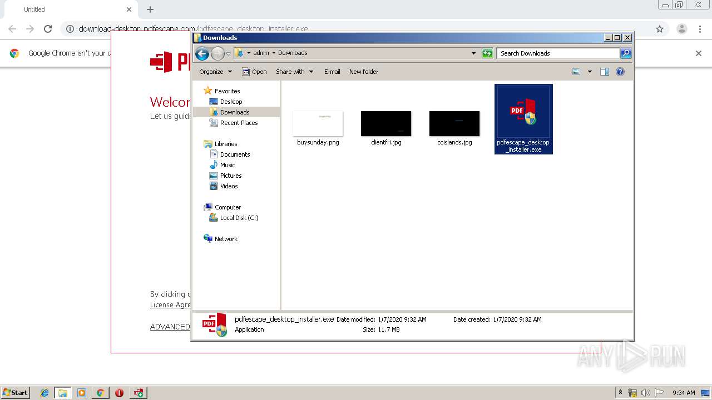Viewport: 712px width, 400px height.
Task: Change the view with views icon
Action: (x=576, y=72)
